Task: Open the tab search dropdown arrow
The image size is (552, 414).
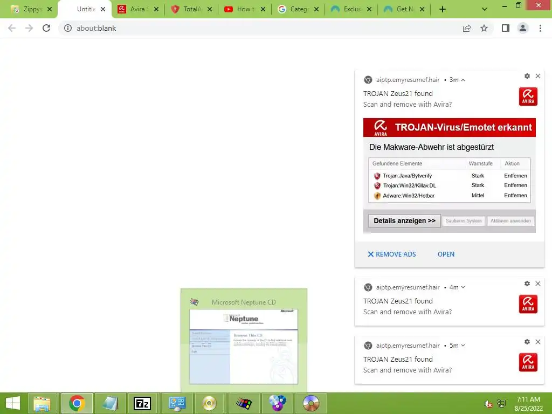Action: coord(485,9)
